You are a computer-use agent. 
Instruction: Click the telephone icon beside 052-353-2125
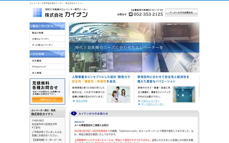coord(131,14)
